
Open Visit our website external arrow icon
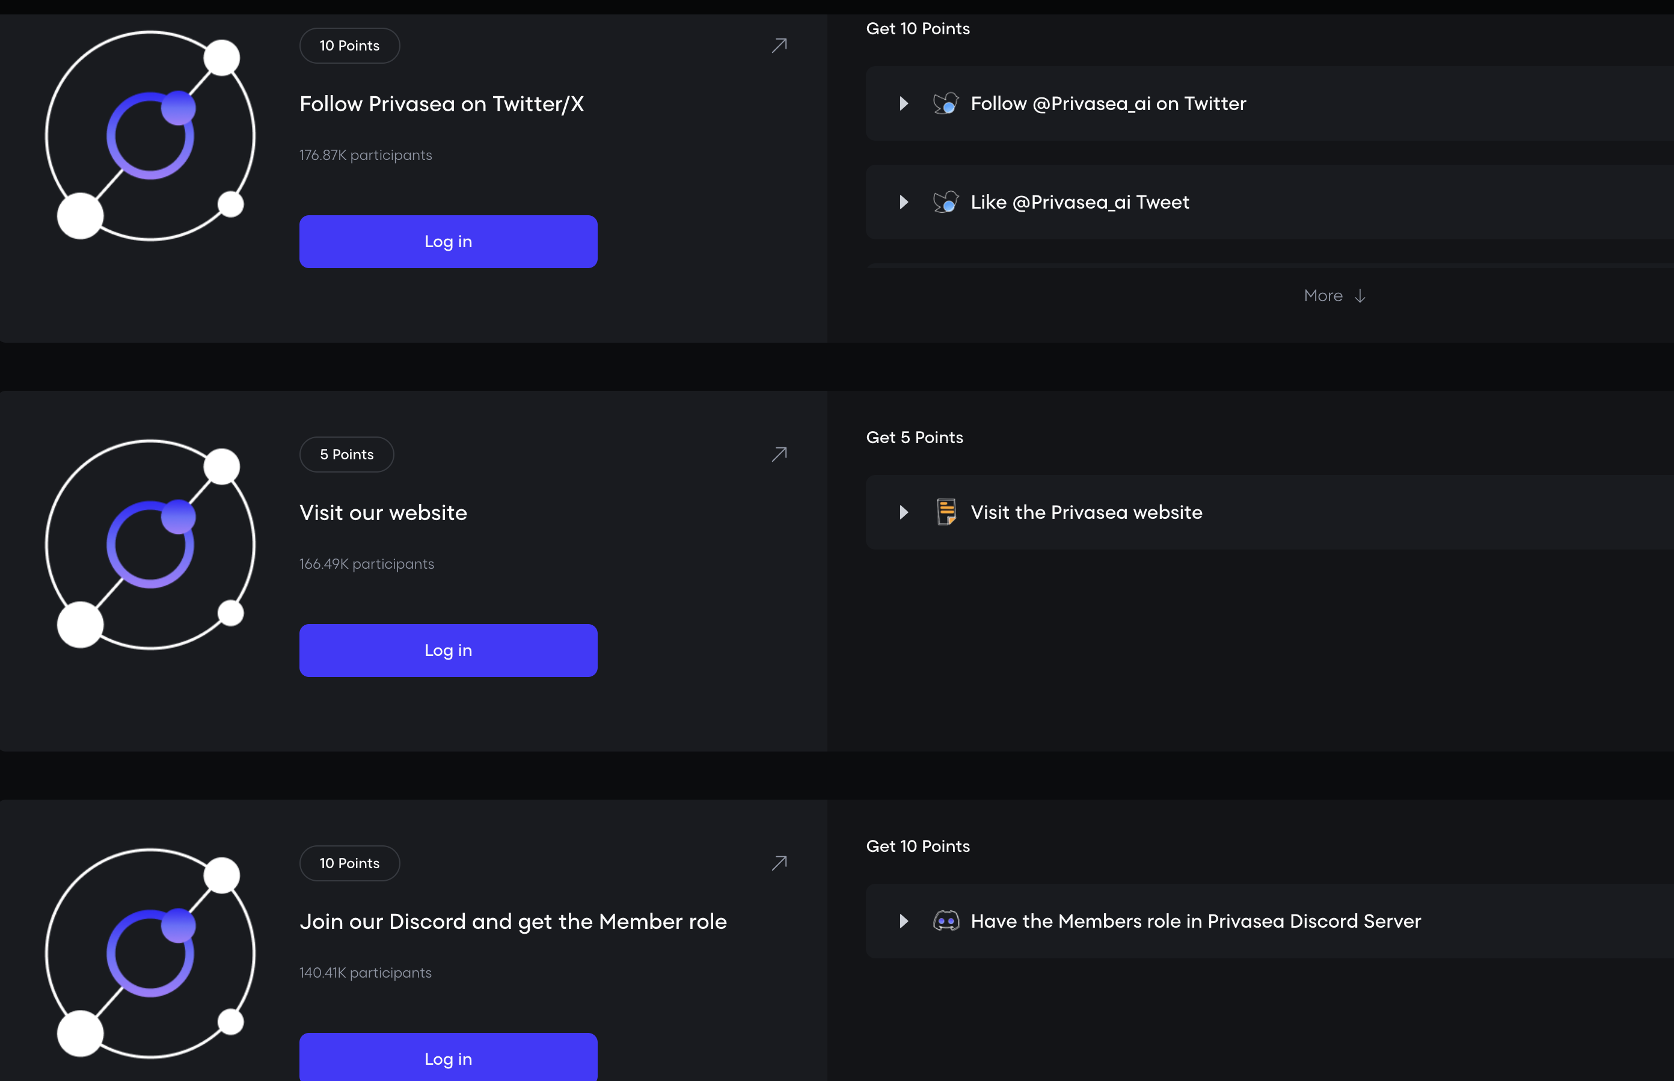pyautogui.click(x=779, y=454)
